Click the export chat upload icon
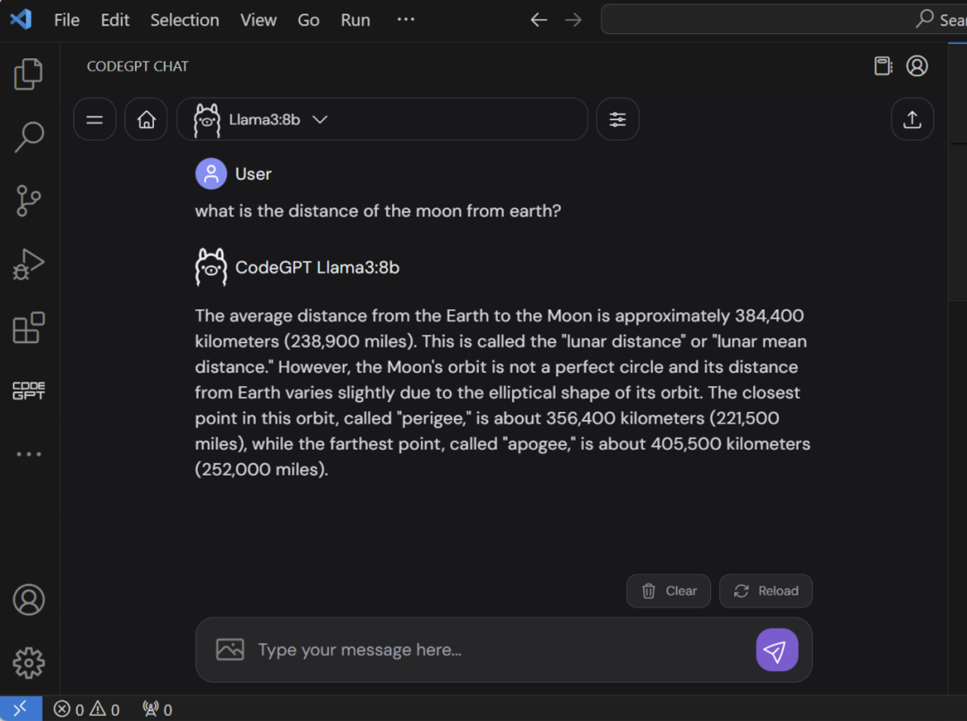967x721 pixels. pyautogui.click(x=912, y=119)
